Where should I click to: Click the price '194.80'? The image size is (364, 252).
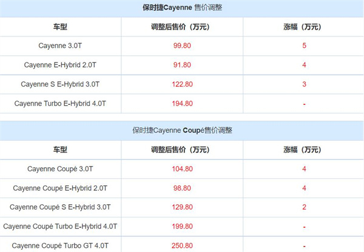point(182,104)
